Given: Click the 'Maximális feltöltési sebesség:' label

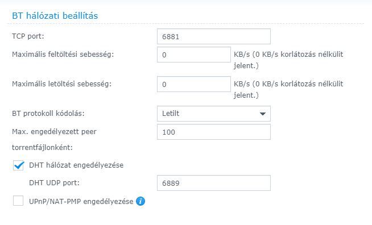Looking at the screenshot, I should pyautogui.click(x=63, y=55).
